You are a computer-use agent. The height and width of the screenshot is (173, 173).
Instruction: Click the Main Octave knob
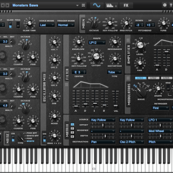(x=94, y=23)
